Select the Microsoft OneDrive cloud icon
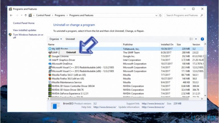Viewport: 219px width, 123px height. pos(50,64)
